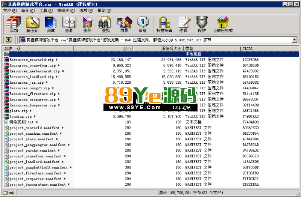Sort by the Type (类型) column header
301x197 pixels.
[x=212, y=49]
